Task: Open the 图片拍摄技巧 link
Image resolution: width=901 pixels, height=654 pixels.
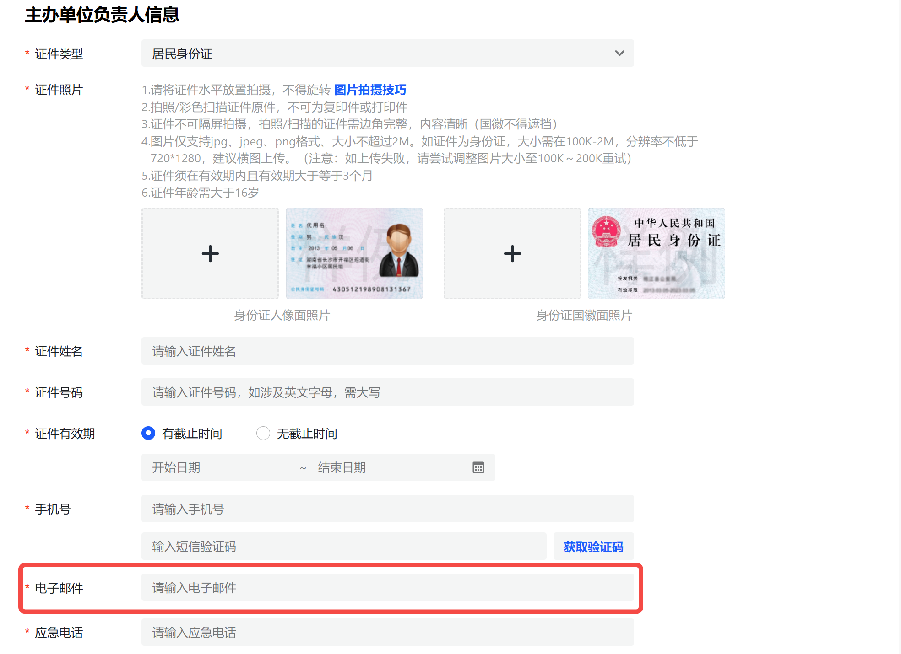Action: coord(370,90)
